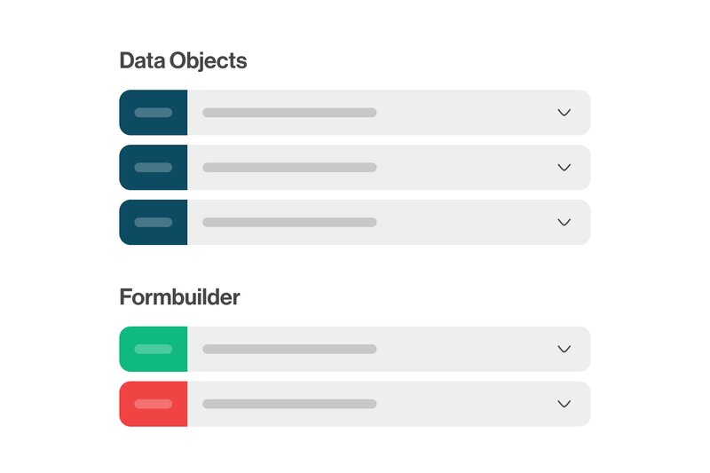Click the placeholder label in the green row
Screen dimensions: 710x473
tap(289, 349)
